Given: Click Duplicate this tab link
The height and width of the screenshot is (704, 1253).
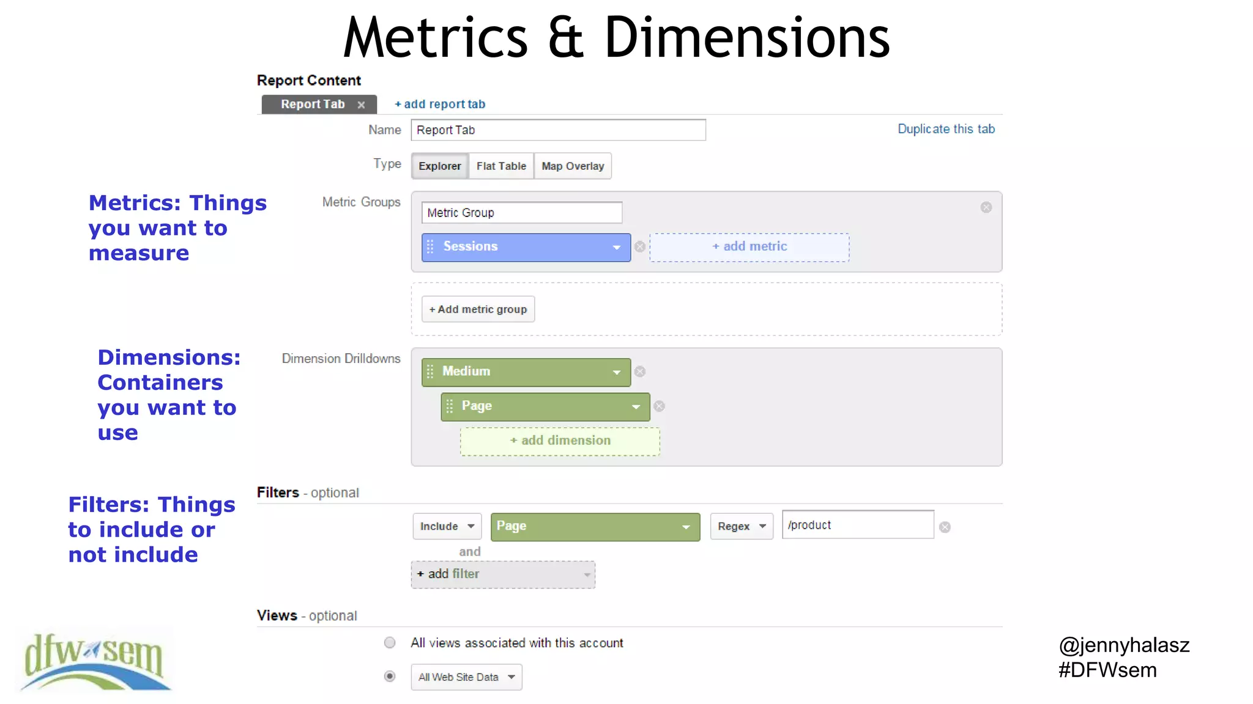Looking at the screenshot, I should click(x=946, y=129).
